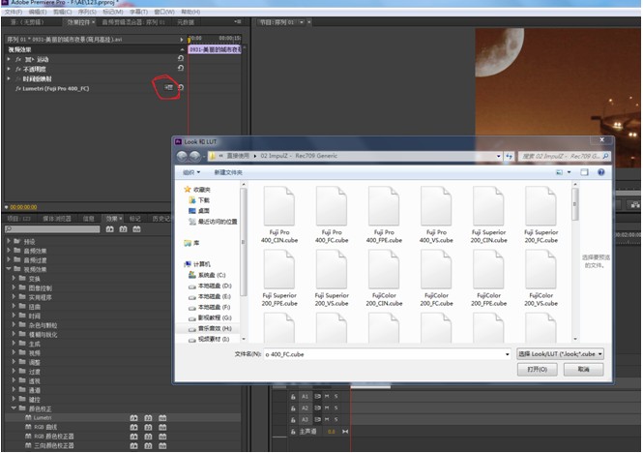Open 下载 folder in favorites sidebar
643x453 pixels.
199,200
